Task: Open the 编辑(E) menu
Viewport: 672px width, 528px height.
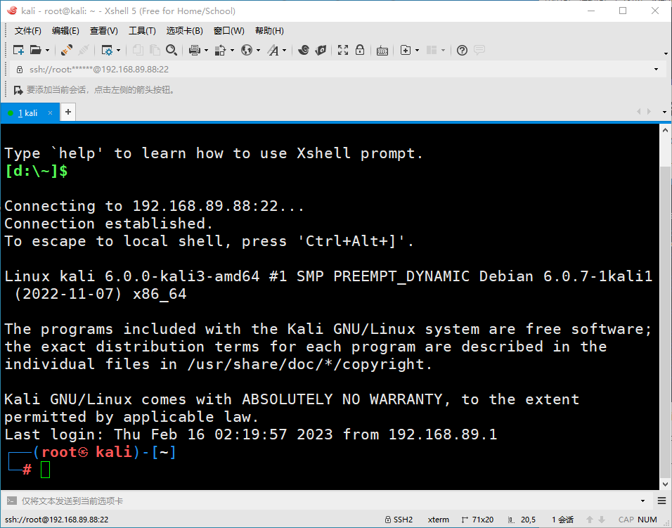Action: click(x=65, y=31)
